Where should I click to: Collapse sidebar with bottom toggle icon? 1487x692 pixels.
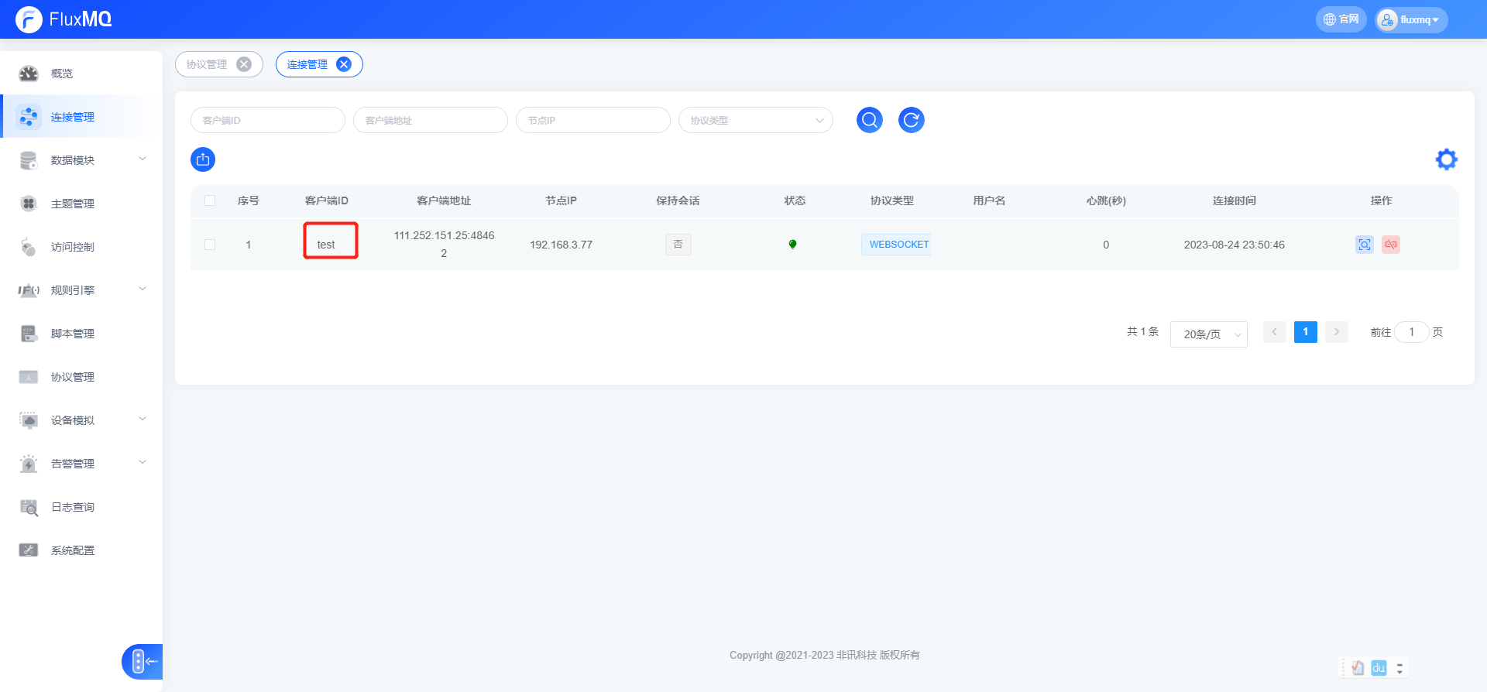tap(143, 662)
